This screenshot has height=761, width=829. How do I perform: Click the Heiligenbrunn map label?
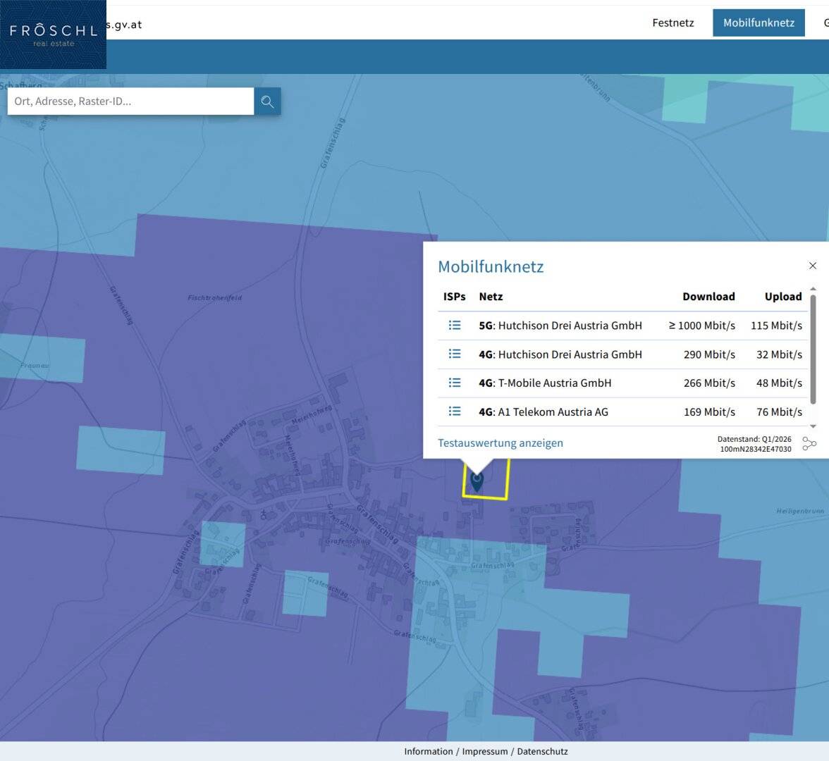(x=800, y=511)
